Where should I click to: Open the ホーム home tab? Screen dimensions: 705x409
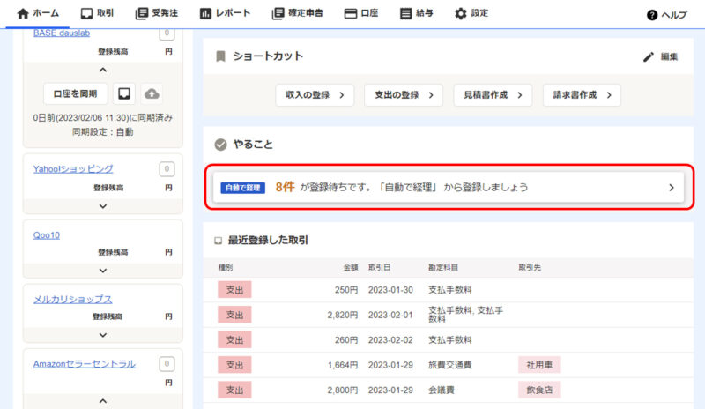pos(38,13)
